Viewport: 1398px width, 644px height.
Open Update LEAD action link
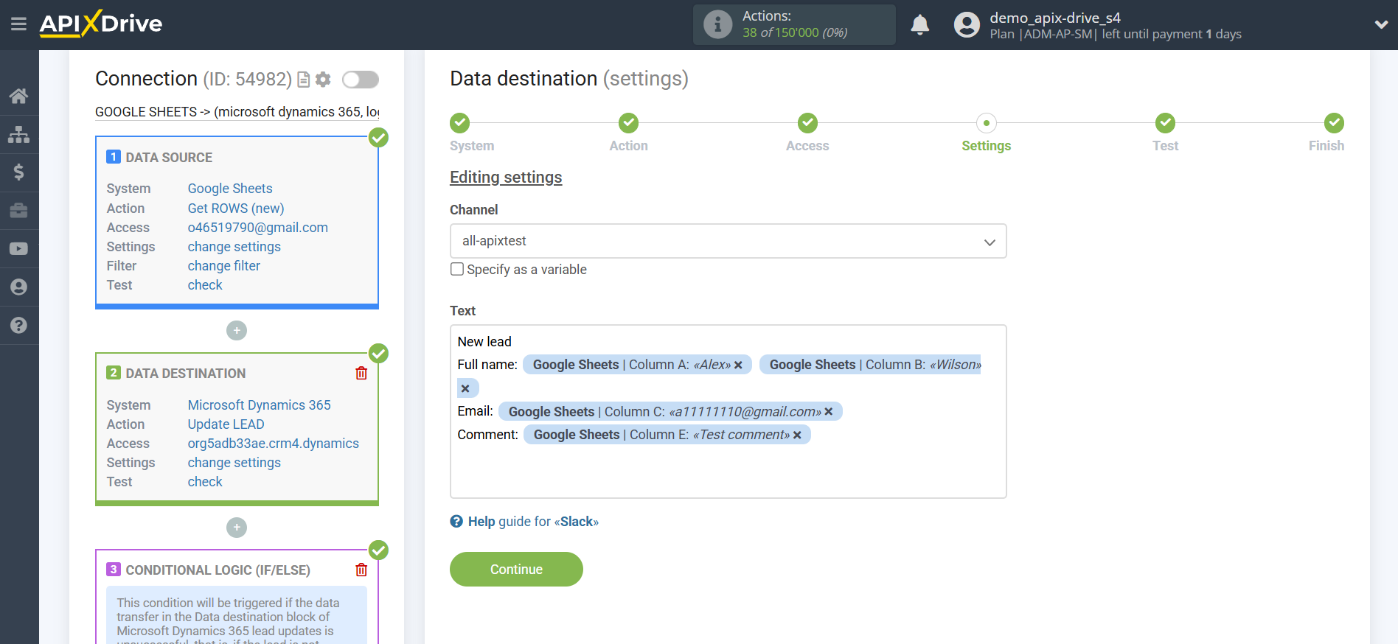point(226,424)
